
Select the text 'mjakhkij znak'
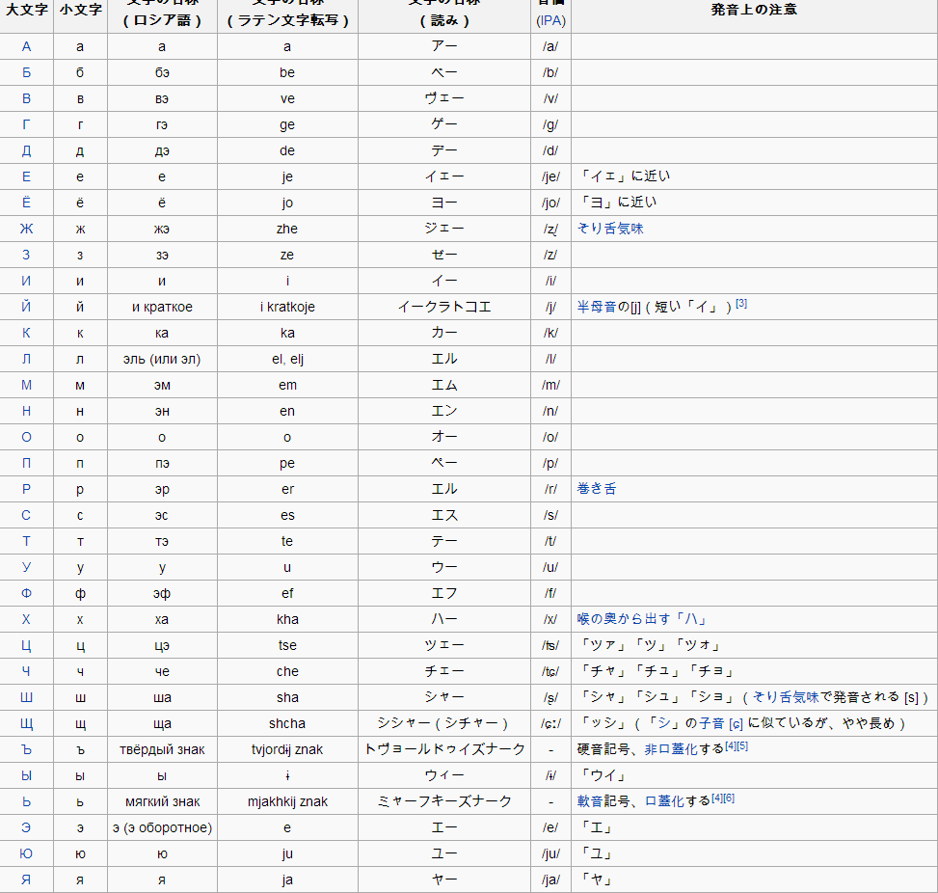click(x=287, y=801)
